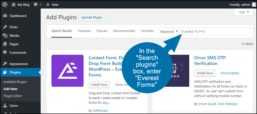Open the Plugin Editor submenu
The width and height of the screenshot is (257, 114).
point(13,96)
